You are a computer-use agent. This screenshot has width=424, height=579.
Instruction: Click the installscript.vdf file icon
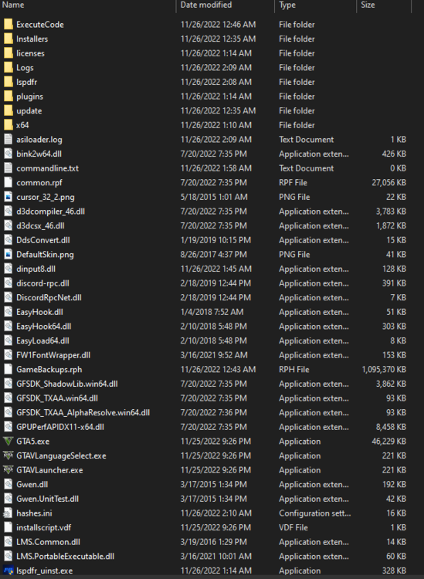click(8, 528)
